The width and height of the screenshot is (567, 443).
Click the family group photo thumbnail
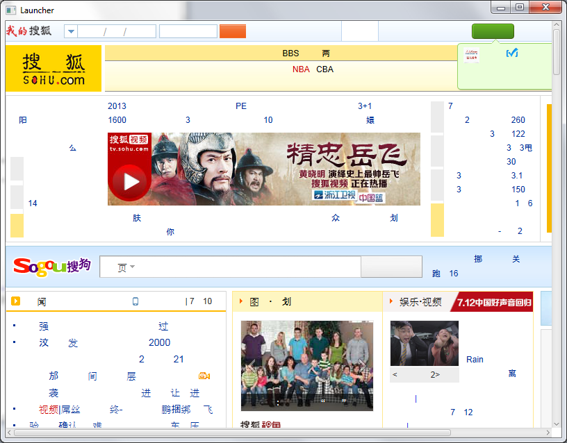coord(306,365)
